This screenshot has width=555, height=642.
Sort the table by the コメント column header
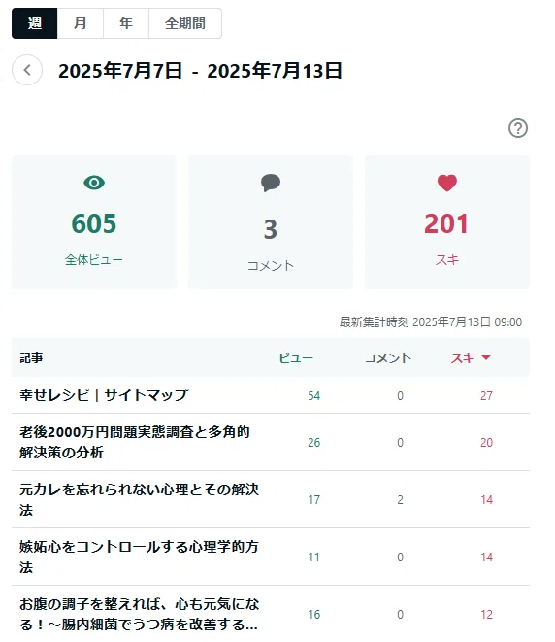388,358
